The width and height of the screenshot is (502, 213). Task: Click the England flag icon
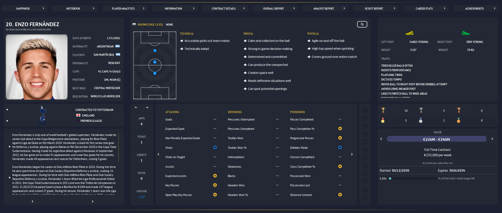coord(78,115)
